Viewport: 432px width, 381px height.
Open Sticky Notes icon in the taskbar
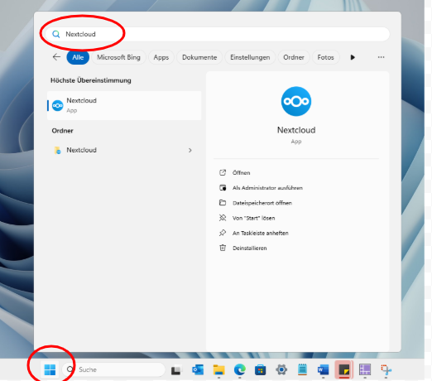click(x=344, y=369)
